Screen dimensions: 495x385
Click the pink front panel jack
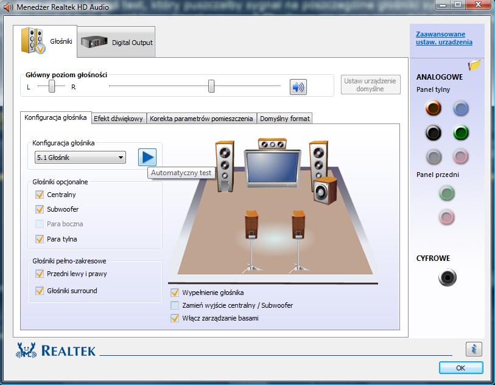tap(447, 217)
